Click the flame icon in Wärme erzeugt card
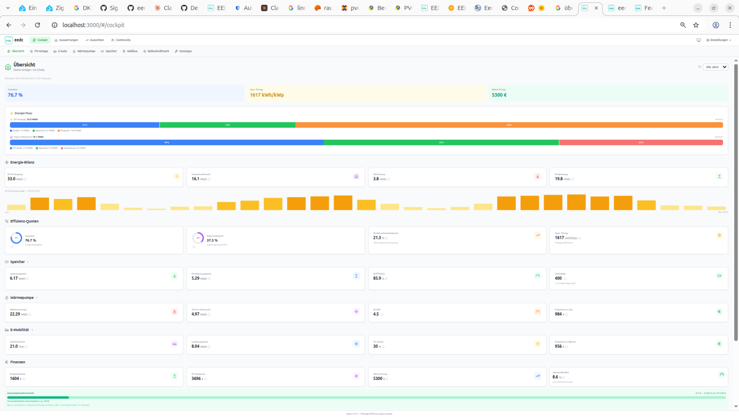The image size is (739, 417). [x=174, y=312]
